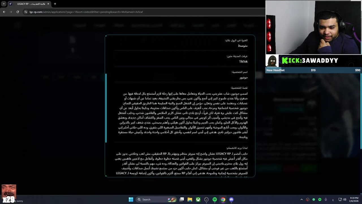The width and height of the screenshot is (362, 204).
Task: Click the label قصة الشخصية
Action: tap(239, 88)
